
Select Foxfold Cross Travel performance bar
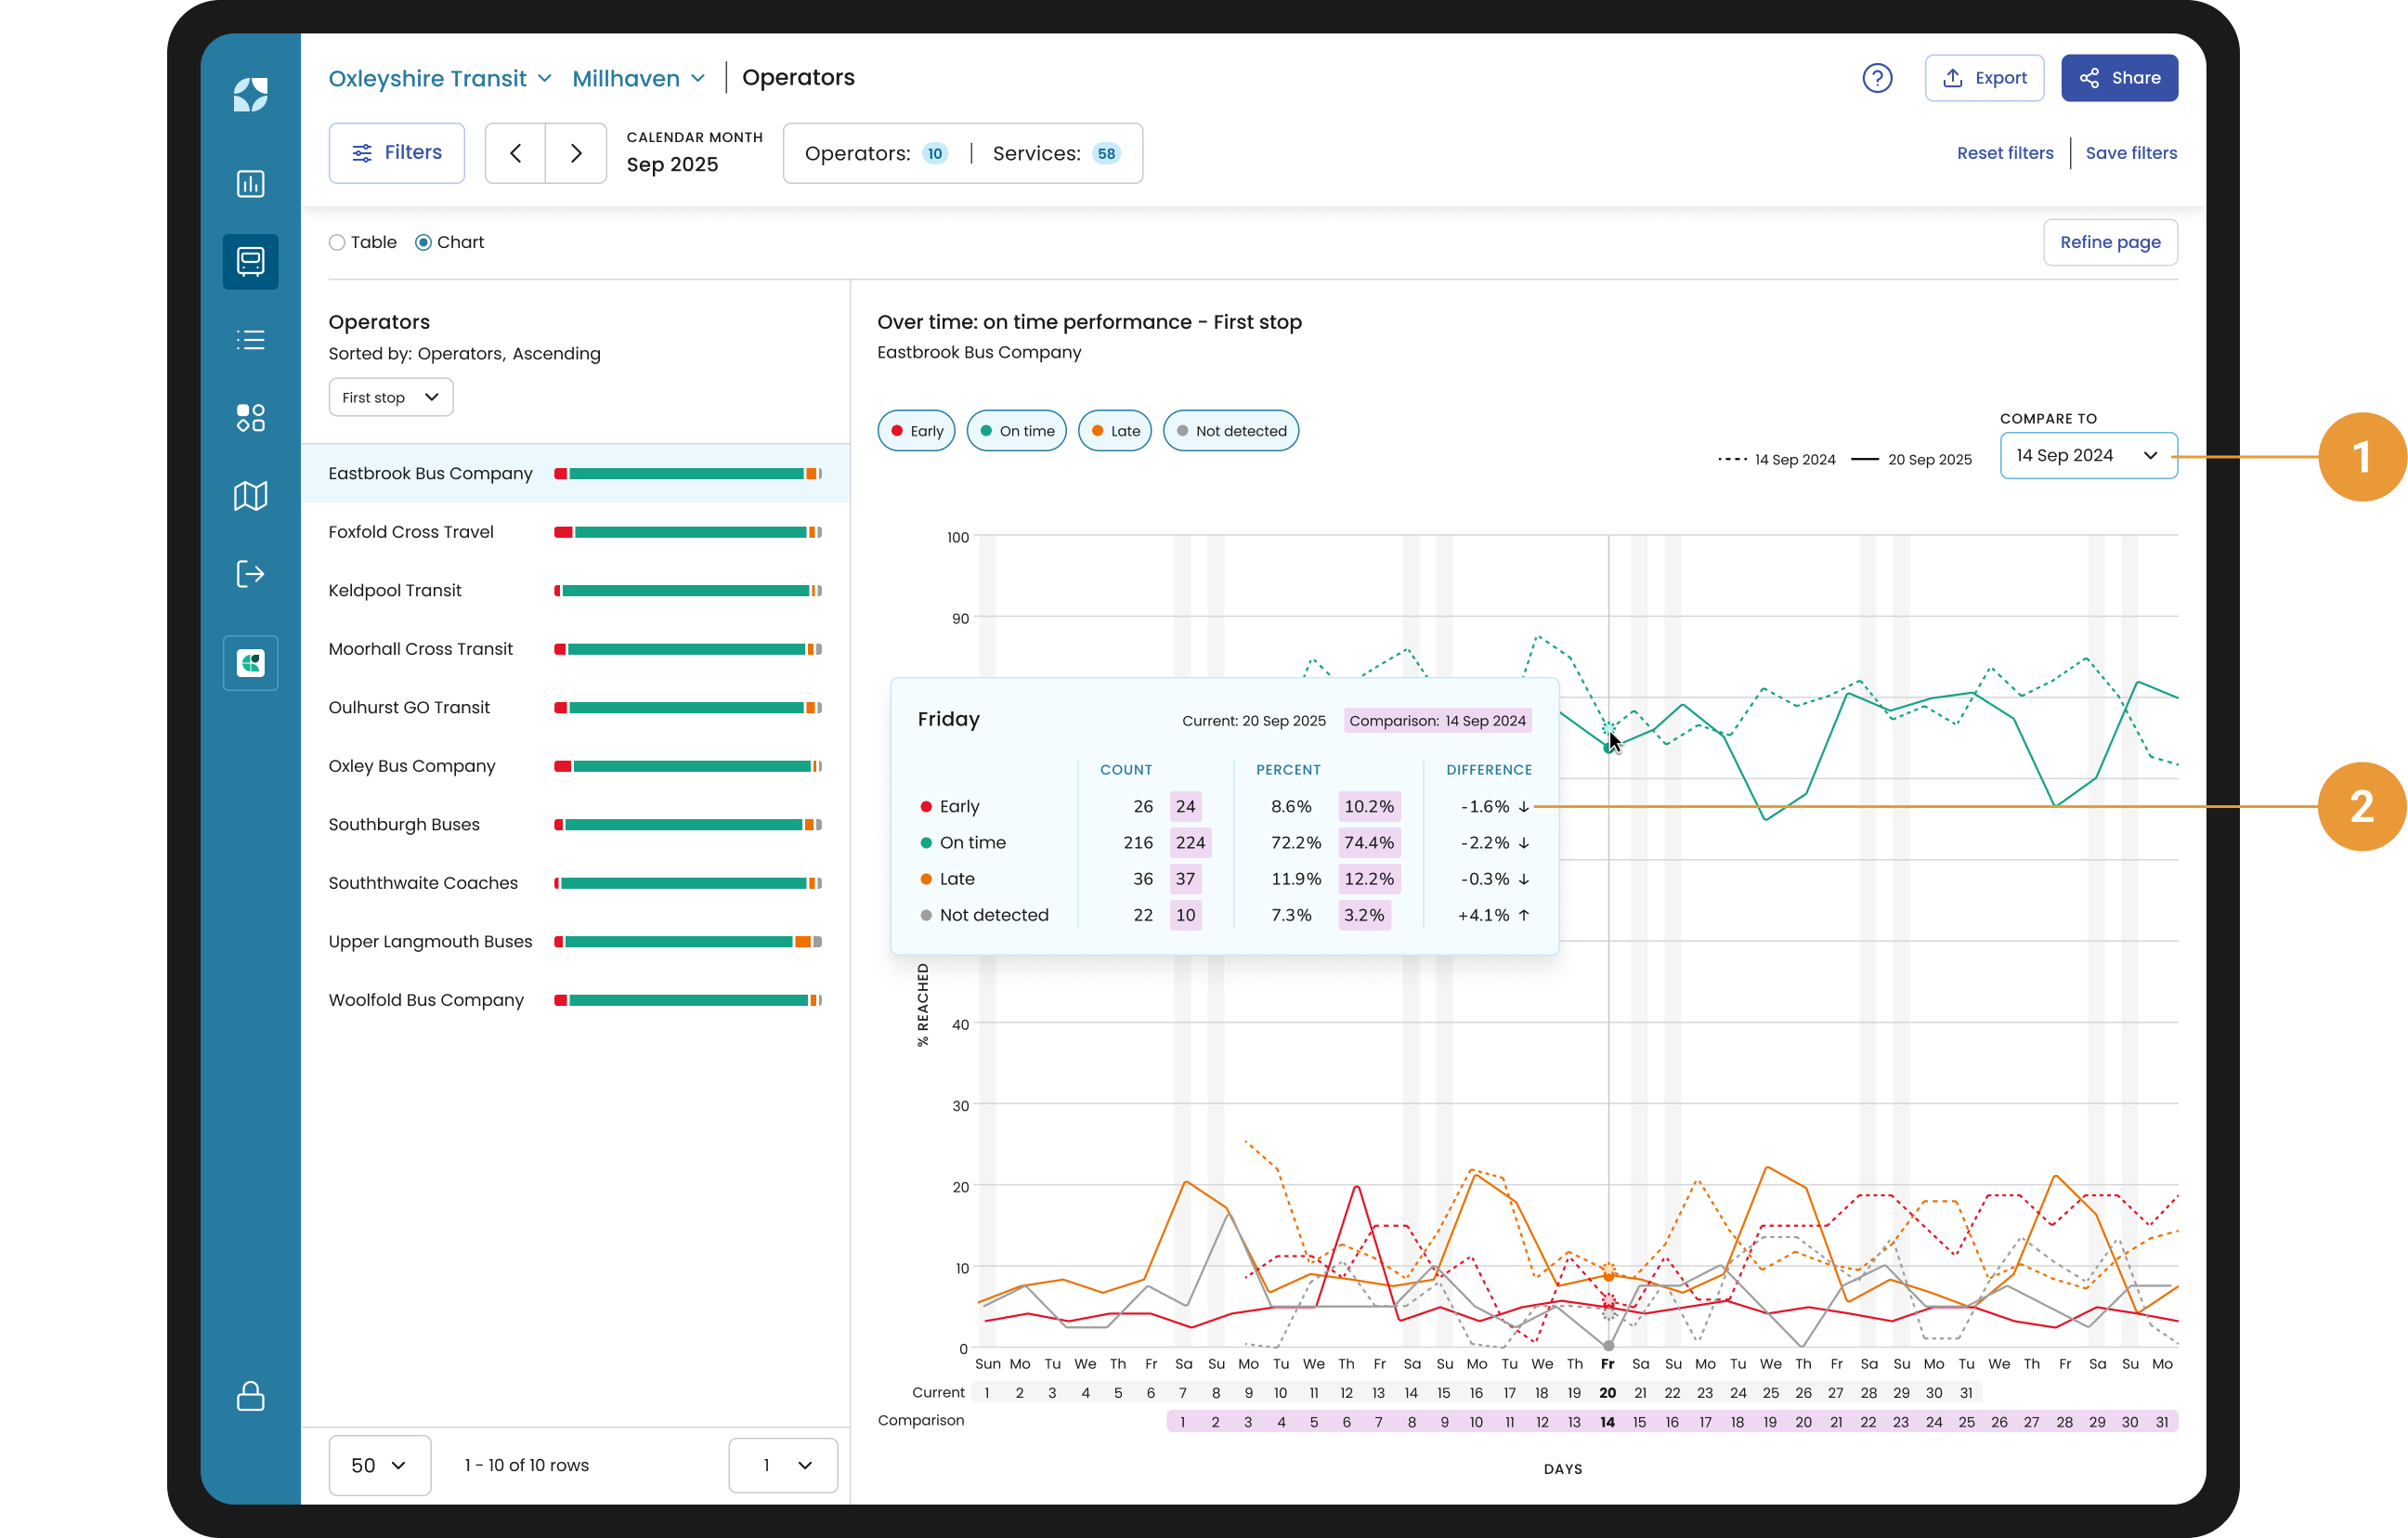pos(688,532)
